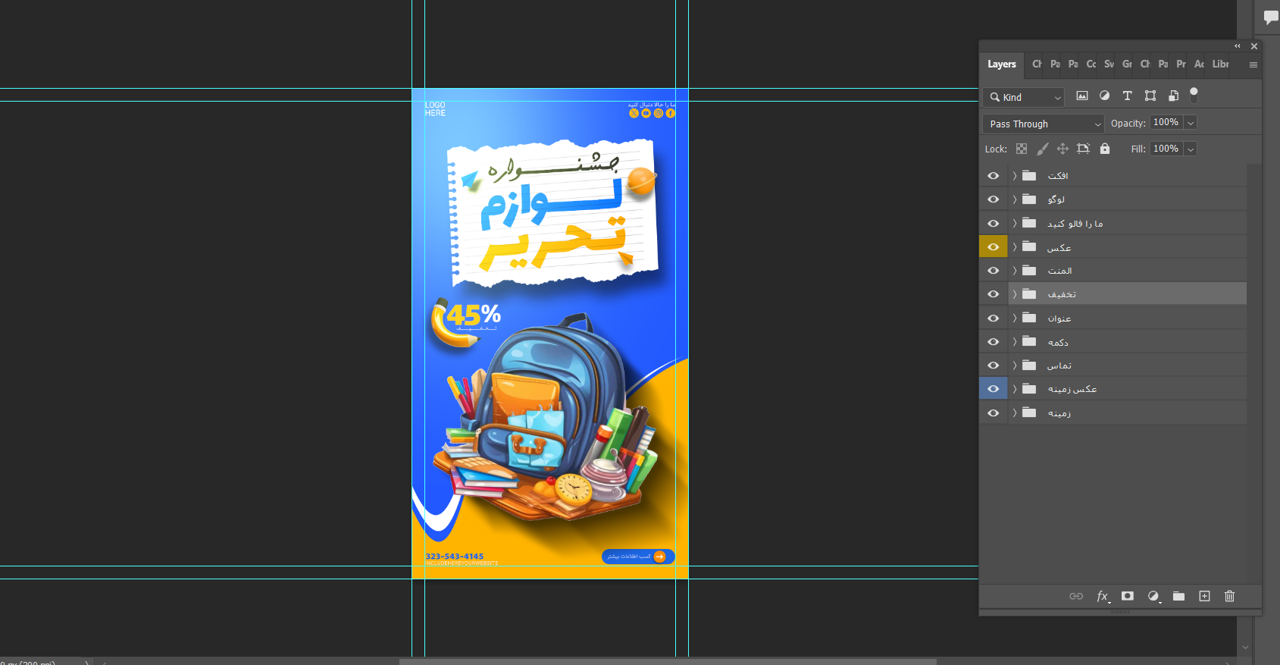Screen dimensions: 1280x665
Task: Expand the عکس group
Action: [x=1015, y=246]
